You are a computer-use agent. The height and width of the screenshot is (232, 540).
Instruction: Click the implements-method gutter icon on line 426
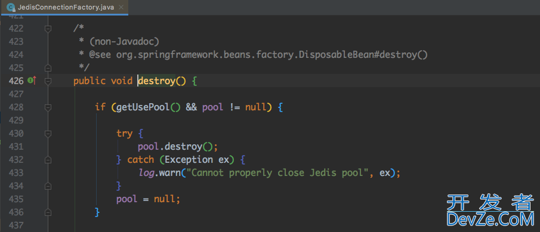coord(32,81)
